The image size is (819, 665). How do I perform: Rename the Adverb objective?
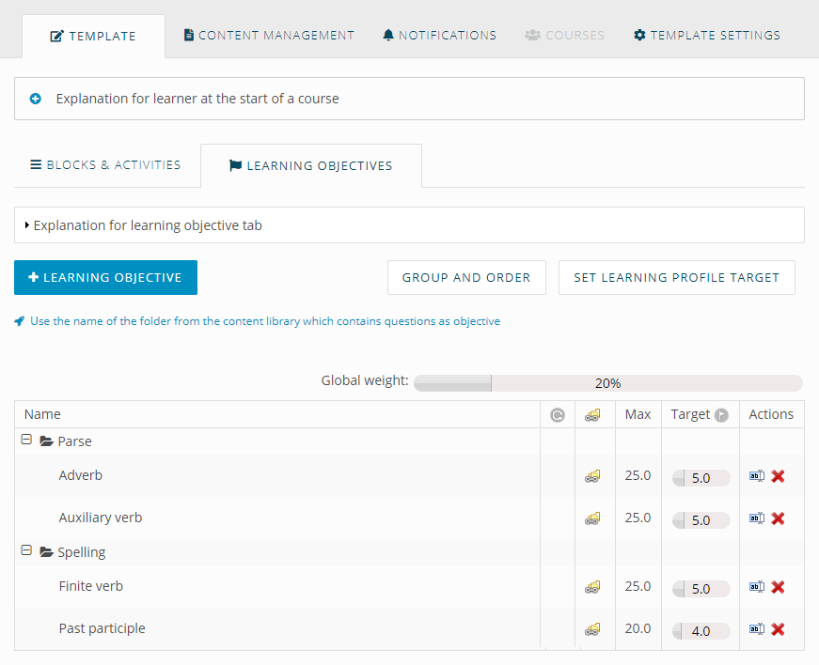757,475
